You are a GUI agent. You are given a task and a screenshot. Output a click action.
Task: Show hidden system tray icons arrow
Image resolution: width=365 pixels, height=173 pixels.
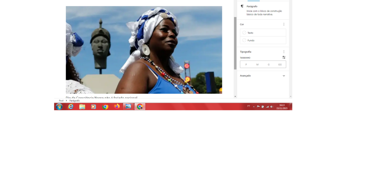254,107
